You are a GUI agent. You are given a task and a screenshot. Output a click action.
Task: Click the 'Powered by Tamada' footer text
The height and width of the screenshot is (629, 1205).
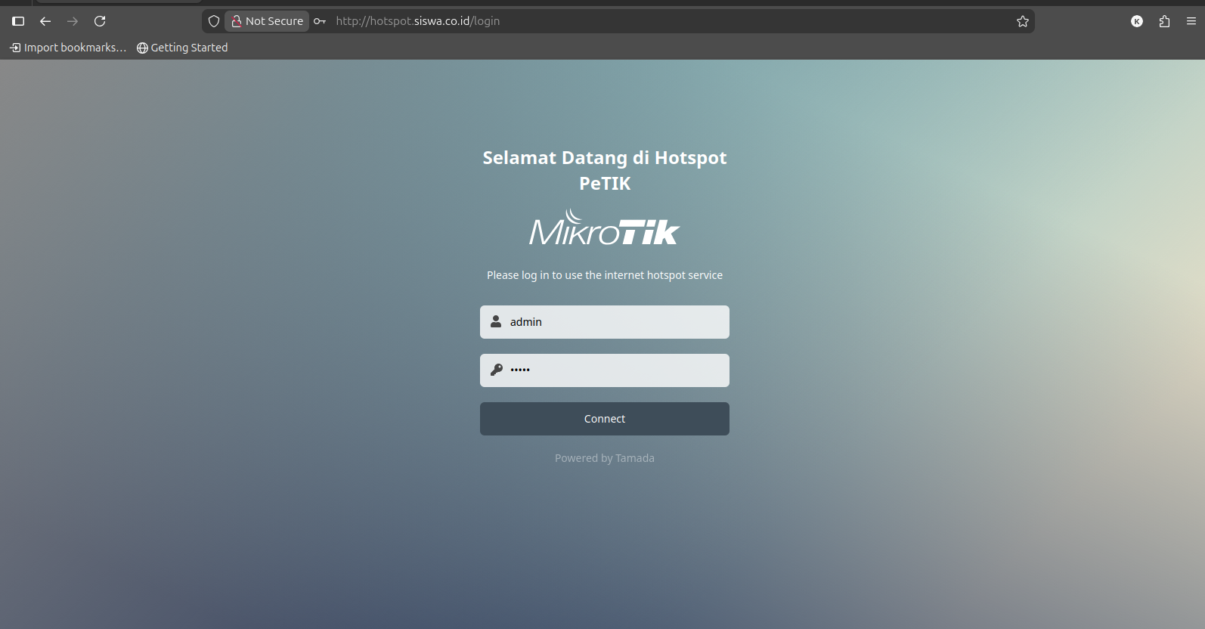(x=605, y=458)
